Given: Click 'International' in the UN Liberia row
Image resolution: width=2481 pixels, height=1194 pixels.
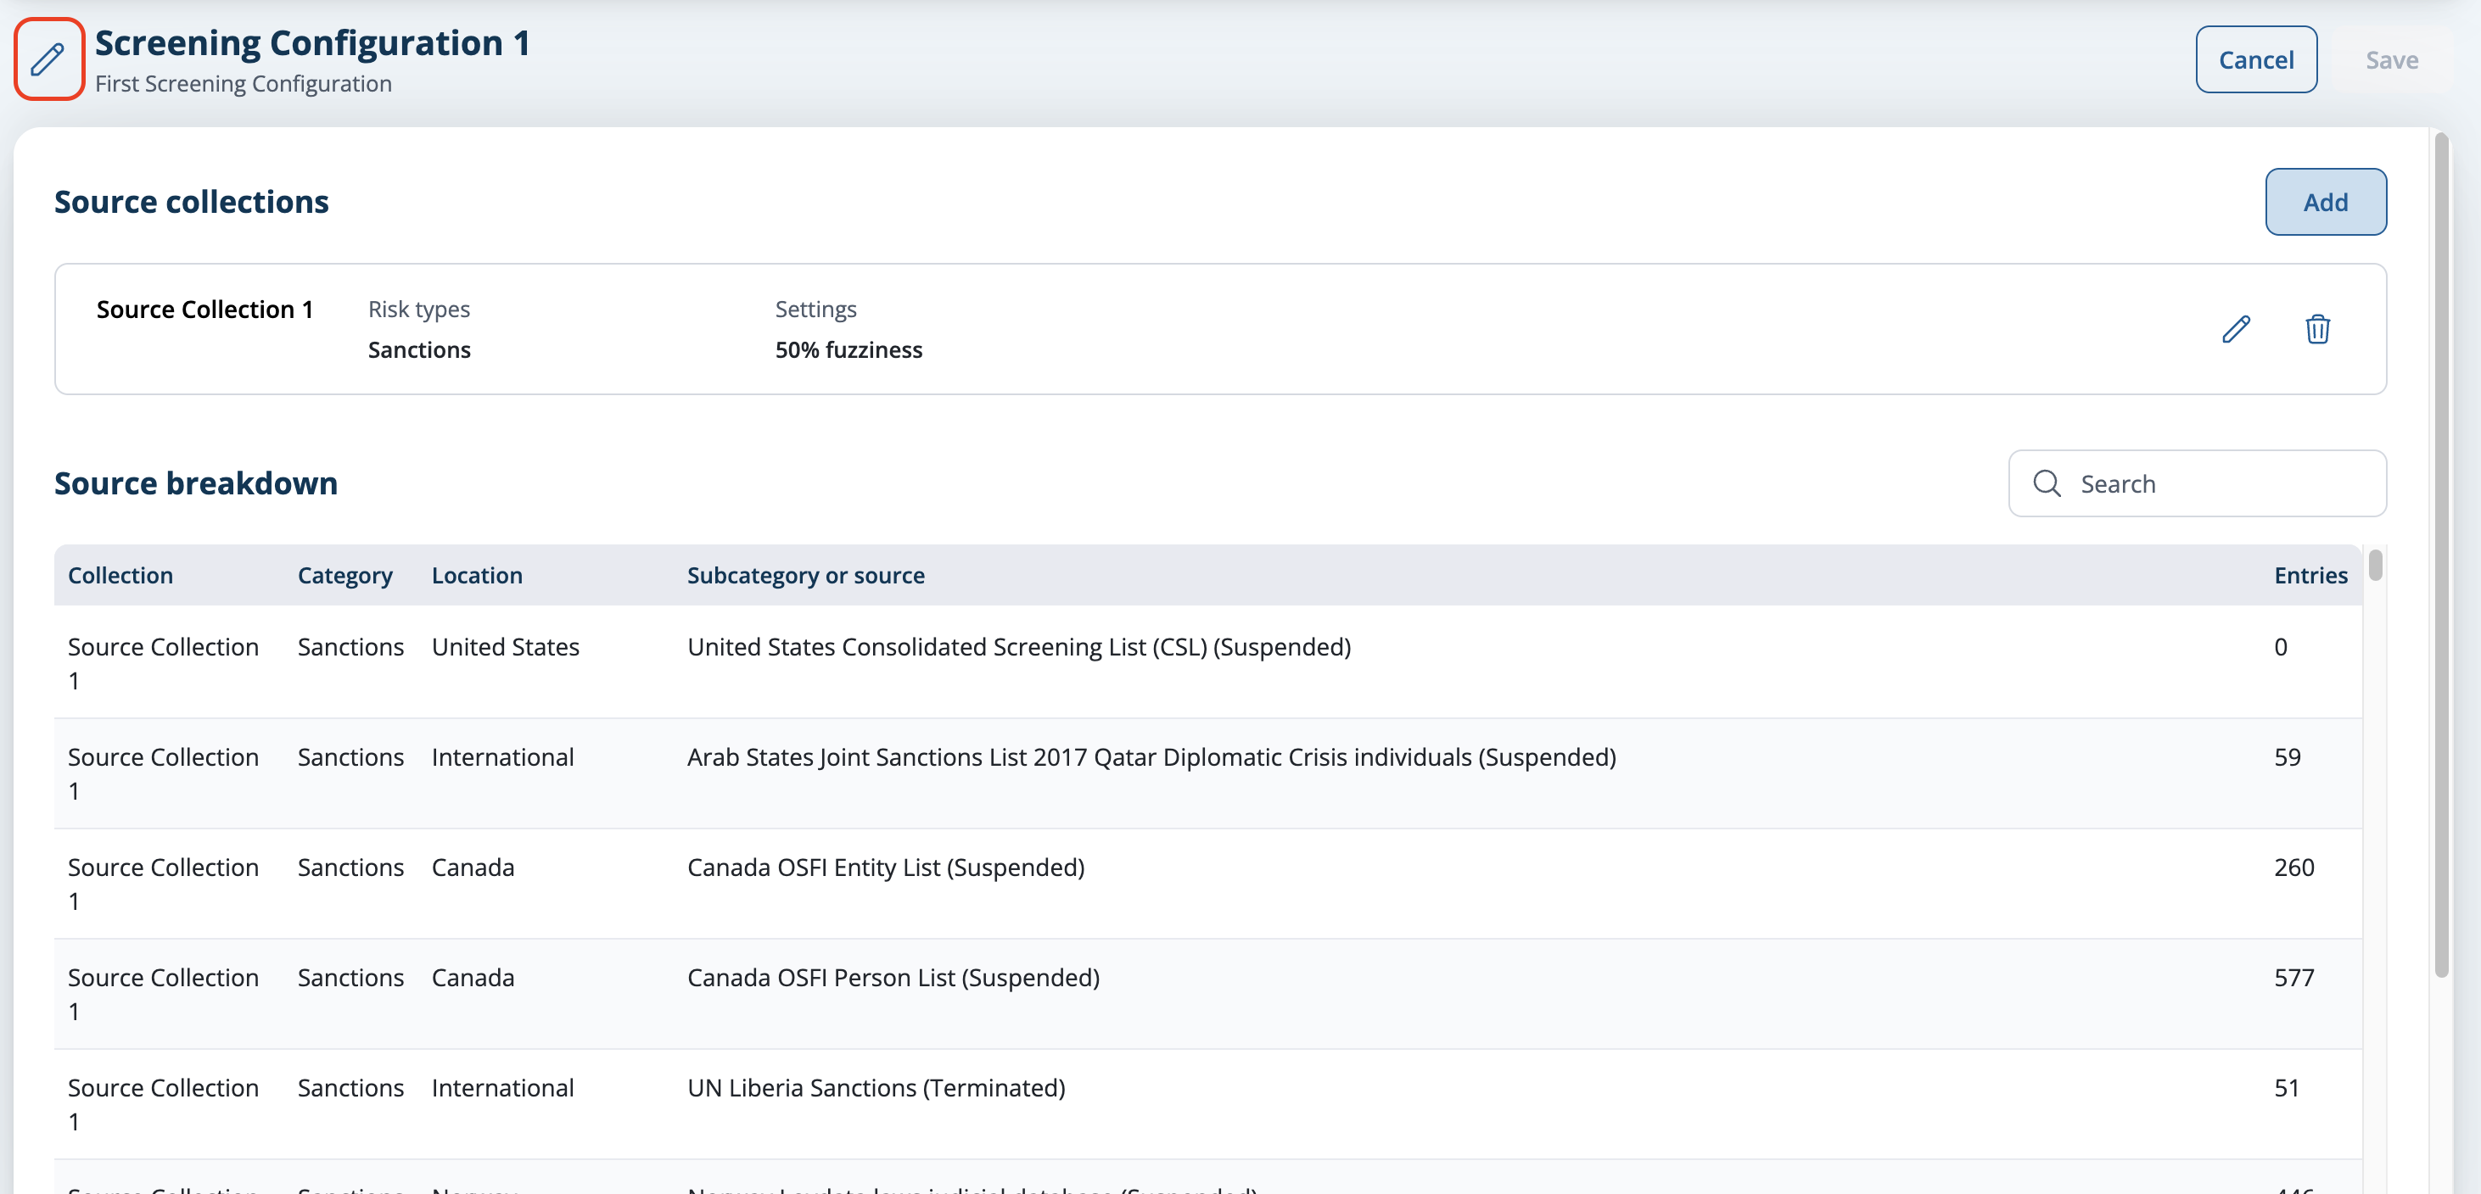Looking at the screenshot, I should [501, 1088].
